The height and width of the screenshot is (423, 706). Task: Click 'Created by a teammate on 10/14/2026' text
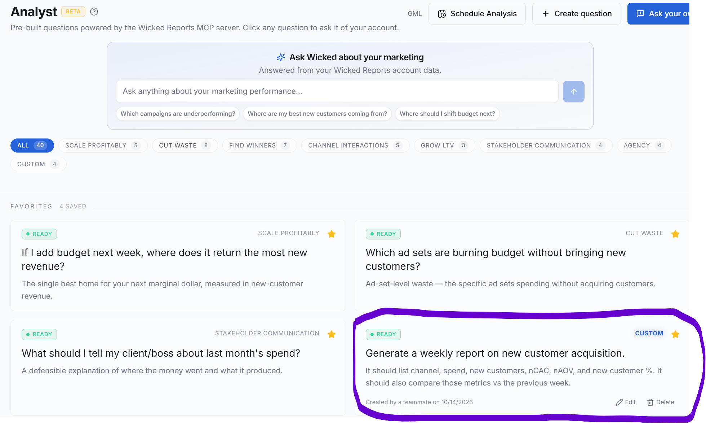pyautogui.click(x=419, y=402)
